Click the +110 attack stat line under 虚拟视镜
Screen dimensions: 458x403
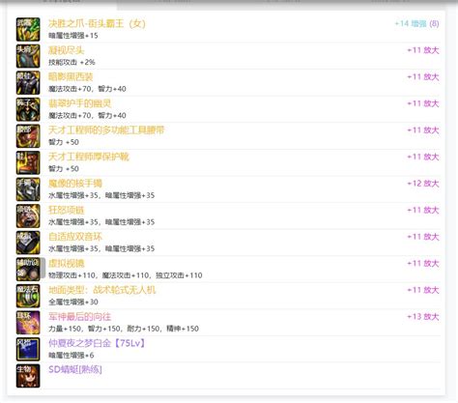[126, 275]
